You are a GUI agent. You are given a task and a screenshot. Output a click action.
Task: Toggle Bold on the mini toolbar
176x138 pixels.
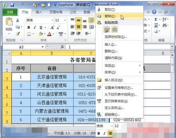(x=99, y=133)
